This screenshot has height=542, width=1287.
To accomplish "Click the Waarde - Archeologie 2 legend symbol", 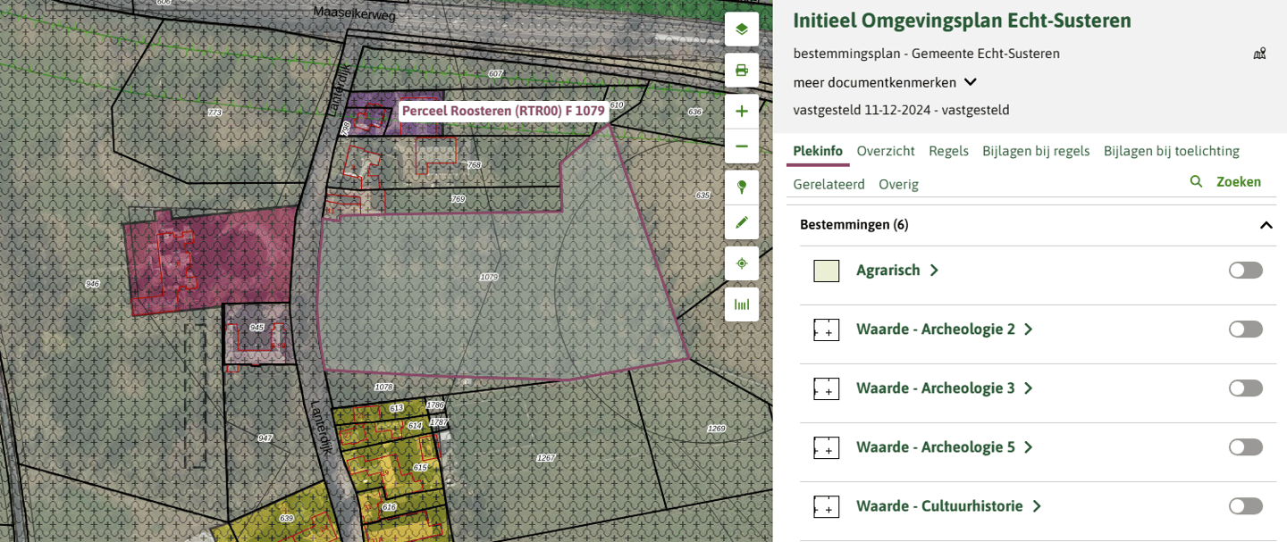I will pos(826,329).
